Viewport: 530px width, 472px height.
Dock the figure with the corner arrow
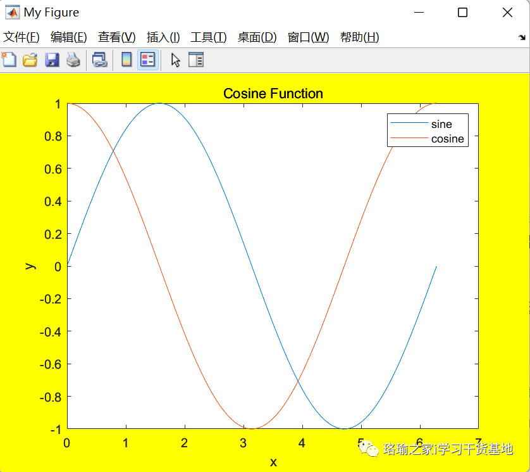522,37
